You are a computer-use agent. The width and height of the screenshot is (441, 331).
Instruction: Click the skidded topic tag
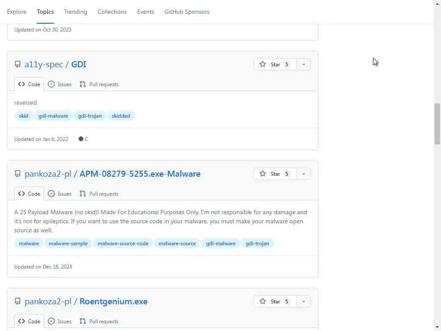click(x=121, y=116)
